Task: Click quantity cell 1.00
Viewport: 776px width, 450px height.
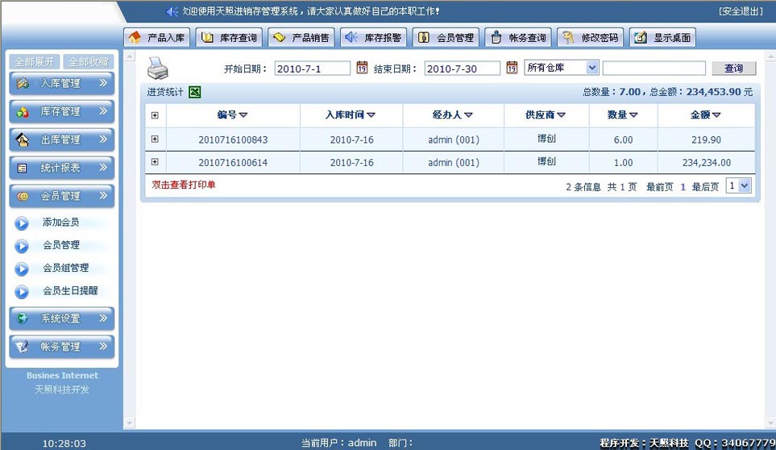Action: click(623, 162)
